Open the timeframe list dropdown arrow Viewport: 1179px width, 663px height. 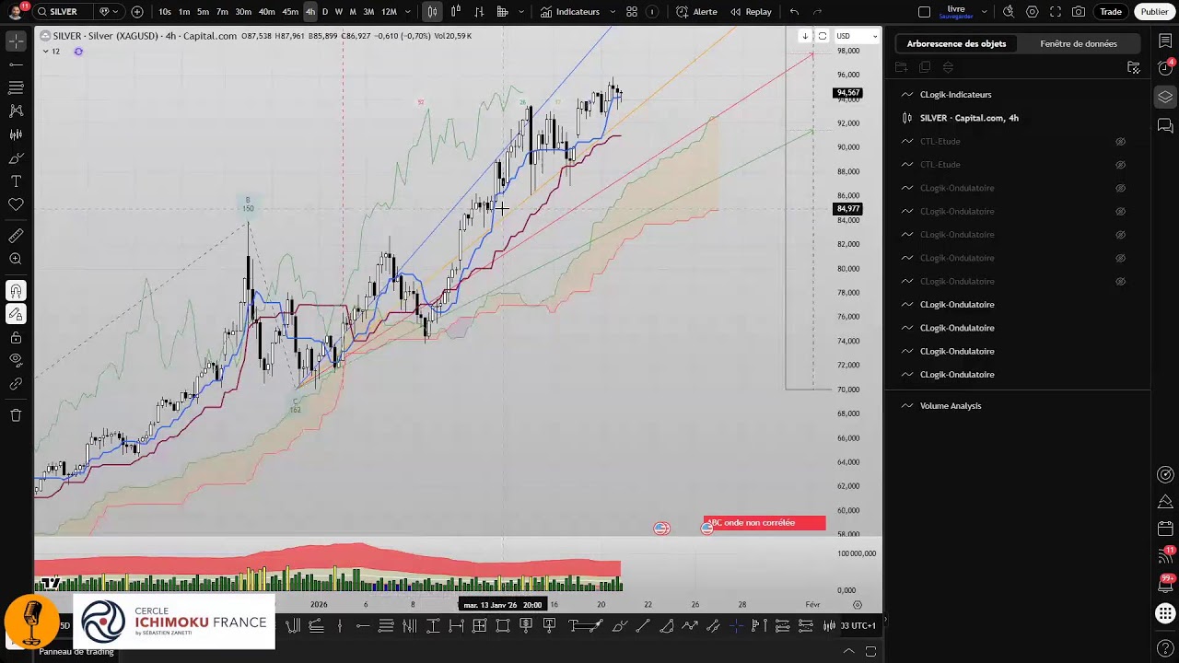tap(407, 12)
